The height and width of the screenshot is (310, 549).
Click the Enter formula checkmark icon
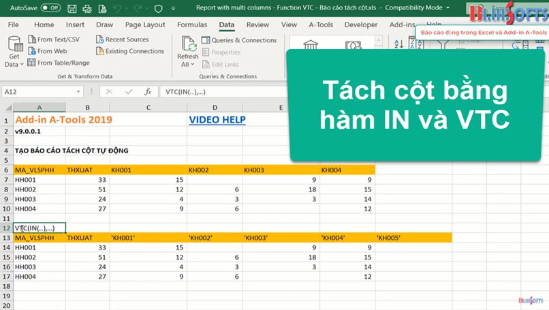pos(129,92)
